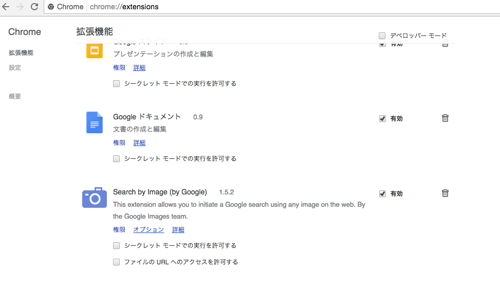500x287 pixels.
Task: Click the Google Slides extension icon
Action: 95,50
